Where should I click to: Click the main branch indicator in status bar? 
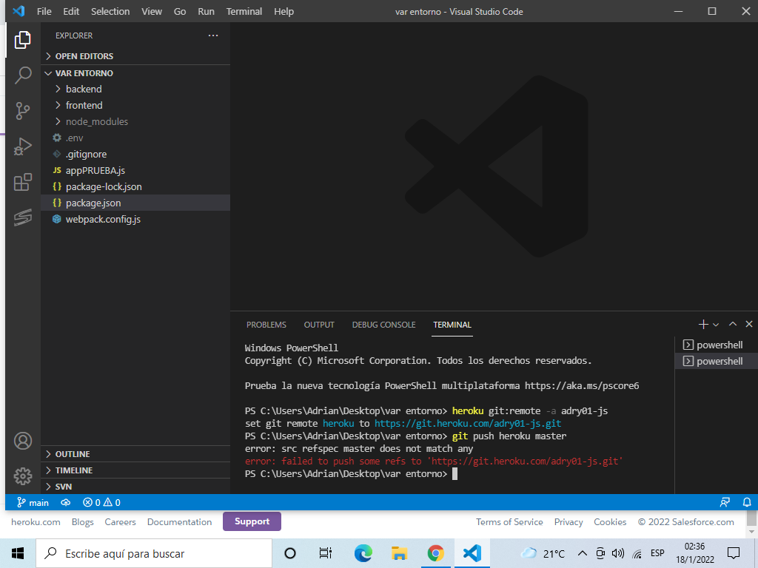pos(33,503)
